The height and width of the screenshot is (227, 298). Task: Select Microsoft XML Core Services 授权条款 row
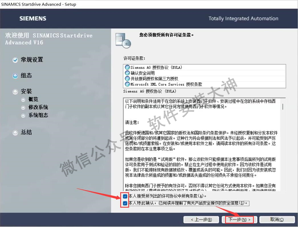[x=205, y=84]
